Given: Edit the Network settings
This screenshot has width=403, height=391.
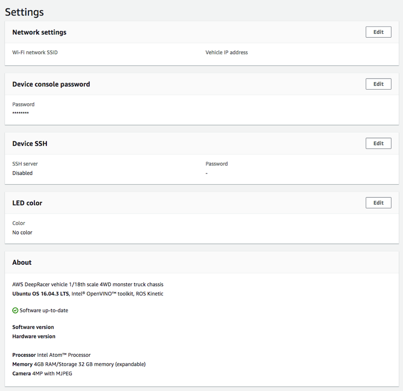Looking at the screenshot, I should click(378, 32).
